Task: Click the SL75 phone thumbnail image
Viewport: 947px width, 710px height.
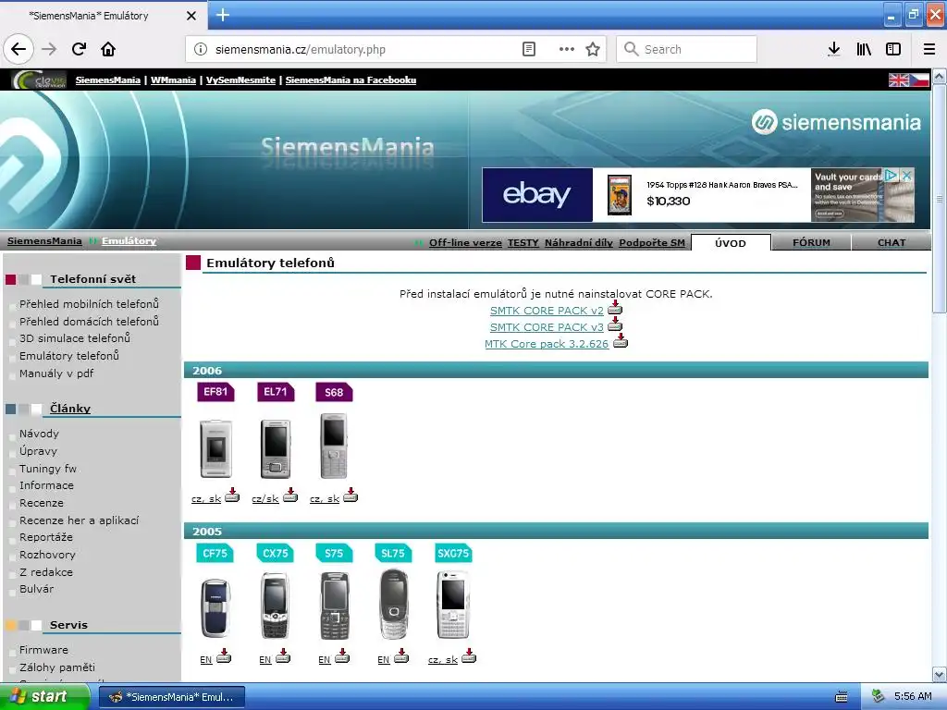Action: [x=394, y=605]
